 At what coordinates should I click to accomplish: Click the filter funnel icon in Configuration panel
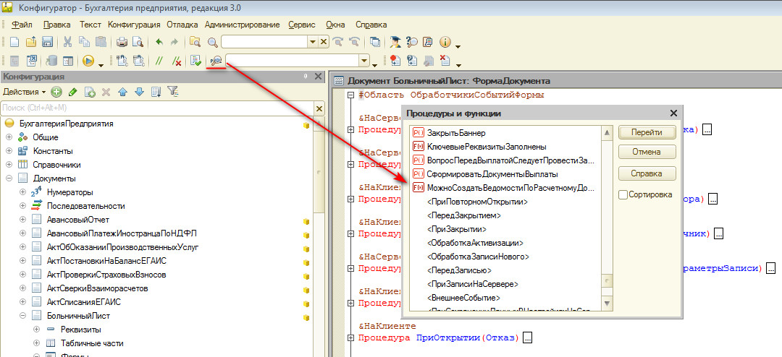[172, 92]
